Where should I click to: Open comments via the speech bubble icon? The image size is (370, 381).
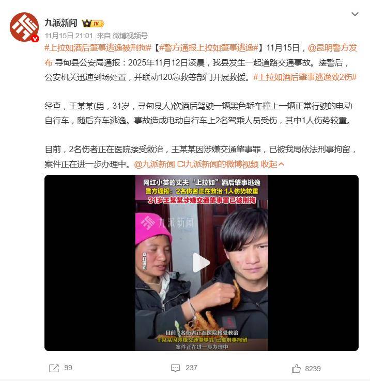click(175, 368)
